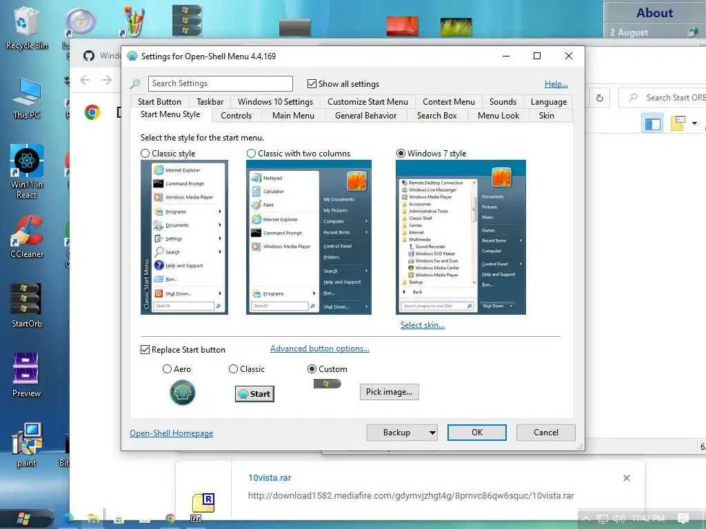Image resolution: width=706 pixels, height=529 pixels.
Task: Click the Chrome logo in background page
Action: (x=92, y=112)
